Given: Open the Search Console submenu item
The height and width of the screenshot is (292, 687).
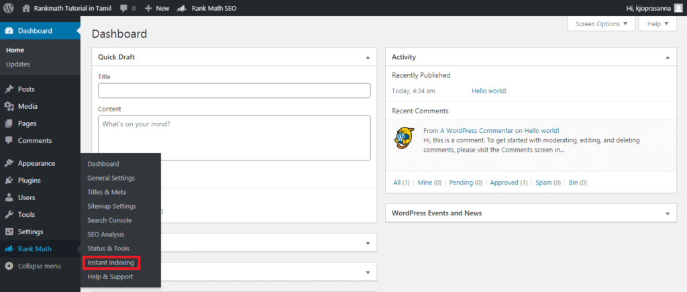Looking at the screenshot, I should tap(109, 220).
